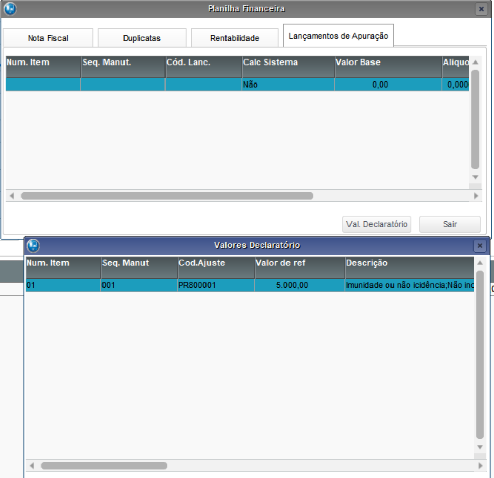The height and width of the screenshot is (478, 494).
Task: Close the Planilha Financeira window
Action: coord(481,9)
